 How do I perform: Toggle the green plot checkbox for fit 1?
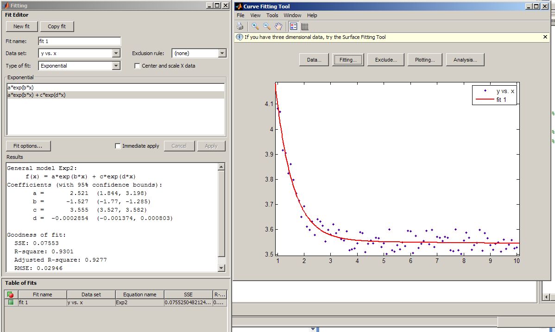pyautogui.click(x=11, y=302)
